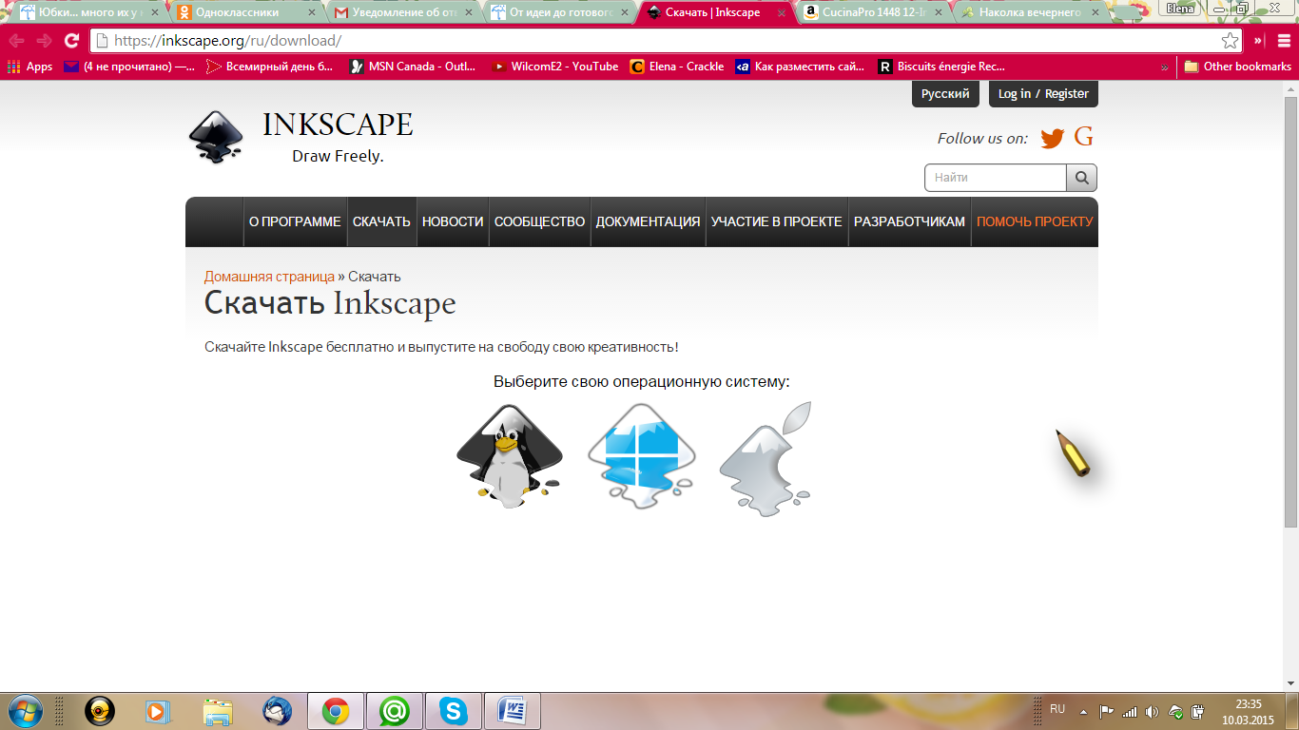The image size is (1299, 730).
Task: Open the Chrome menu button
Action: pos(1283,41)
